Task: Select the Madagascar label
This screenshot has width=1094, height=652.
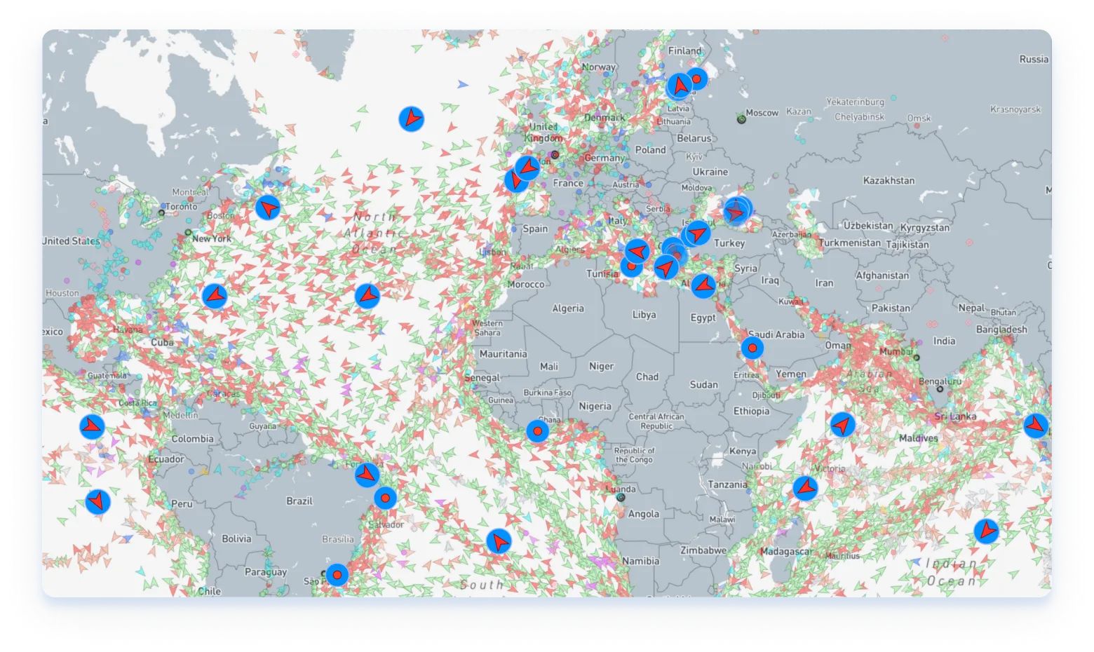Action: tap(787, 552)
